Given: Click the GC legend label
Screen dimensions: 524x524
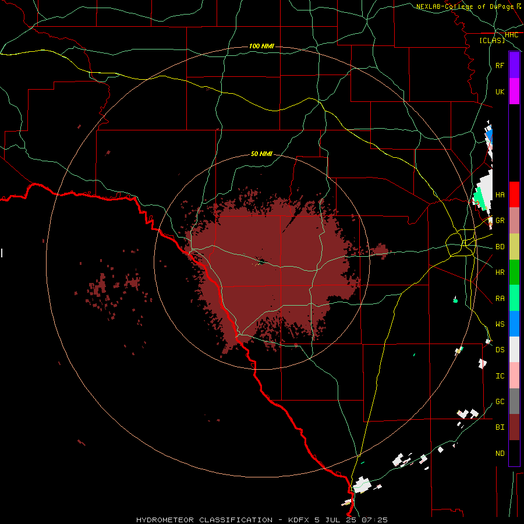Looking at the screenshot, I should (500, 402).
